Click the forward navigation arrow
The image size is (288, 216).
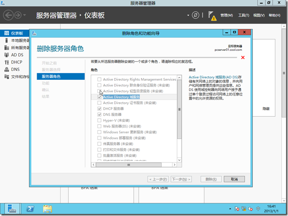[18, 15]
